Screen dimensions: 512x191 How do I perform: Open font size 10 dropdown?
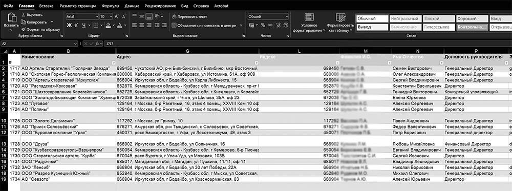pos(111,16)
